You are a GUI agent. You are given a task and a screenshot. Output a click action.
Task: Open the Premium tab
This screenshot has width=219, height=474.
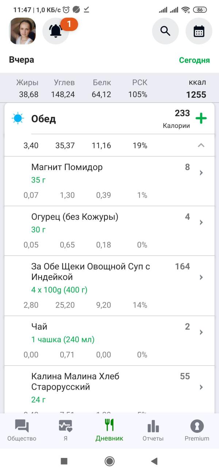pos(197,431)
